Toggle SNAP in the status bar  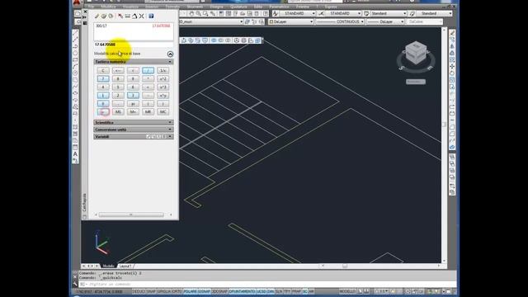(151, 291)
